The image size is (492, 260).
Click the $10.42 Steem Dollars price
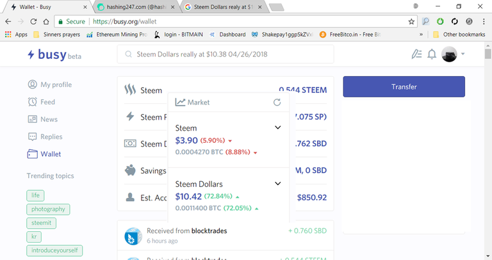tap(188, 197)
